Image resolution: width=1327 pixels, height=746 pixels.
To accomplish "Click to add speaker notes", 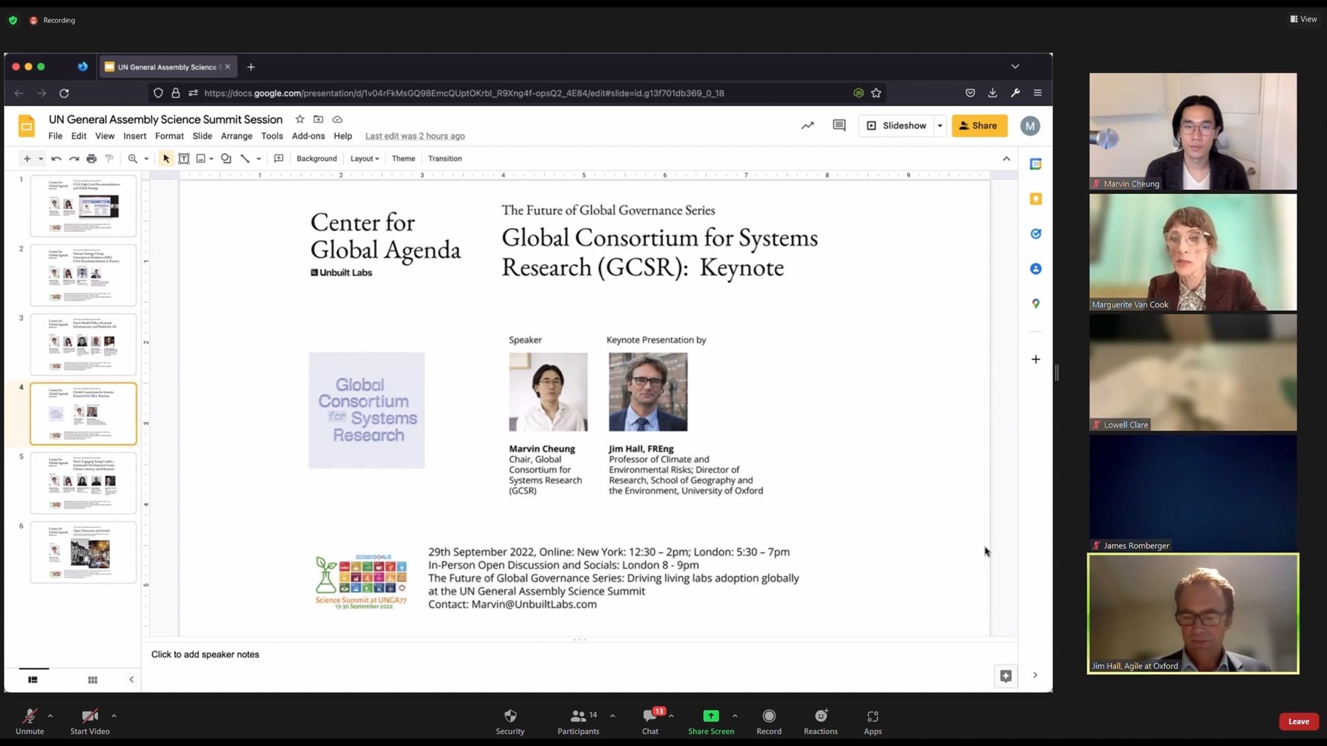I will [205, 654].
